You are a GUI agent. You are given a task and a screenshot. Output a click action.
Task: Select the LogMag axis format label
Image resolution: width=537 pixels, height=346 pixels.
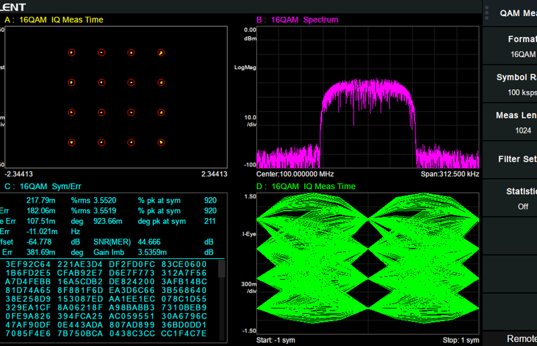[245, 68]
